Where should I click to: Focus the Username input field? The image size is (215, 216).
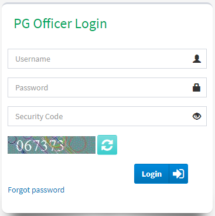point(107,59)
